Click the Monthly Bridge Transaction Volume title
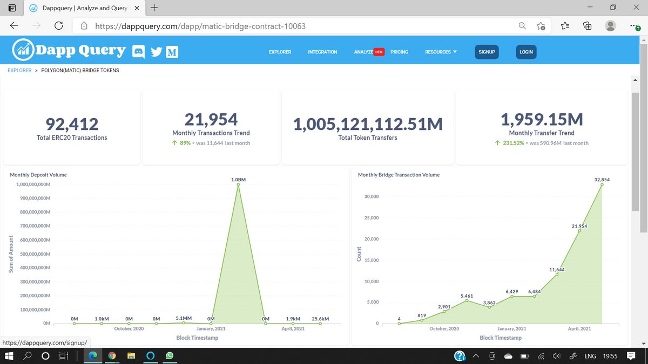The width and height of the screenshot is (648, 364). [399, 175]
